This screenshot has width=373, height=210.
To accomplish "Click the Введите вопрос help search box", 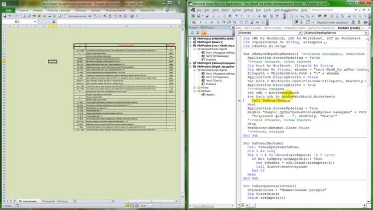I will pos(333,10).
